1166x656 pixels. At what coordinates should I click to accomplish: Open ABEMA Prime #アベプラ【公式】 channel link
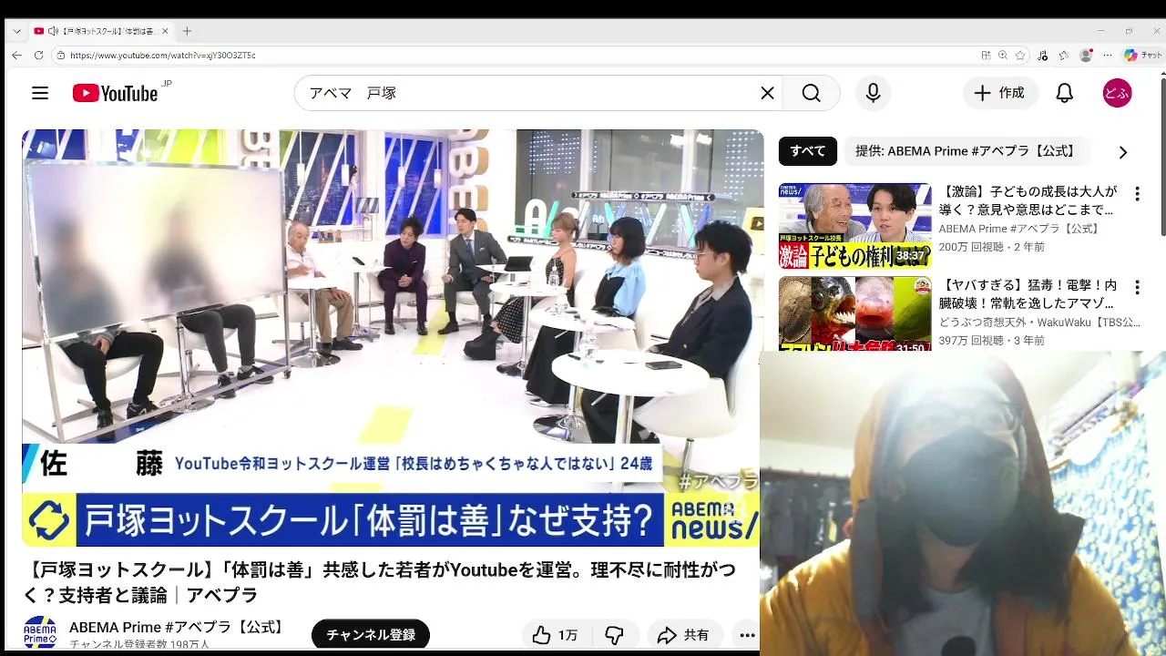click(179, 627)
